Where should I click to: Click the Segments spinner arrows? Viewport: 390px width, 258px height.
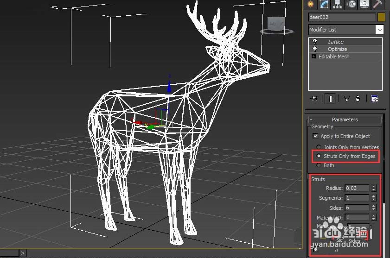click(x=373, y=198)
